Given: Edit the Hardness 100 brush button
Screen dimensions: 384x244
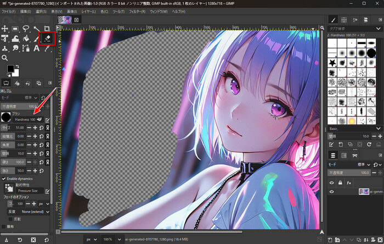Looking at the screenshot, I should click(x=28, y=119).
